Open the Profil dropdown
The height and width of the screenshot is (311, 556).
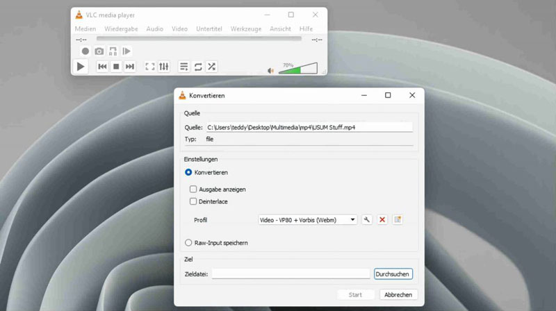coord(307,219)
